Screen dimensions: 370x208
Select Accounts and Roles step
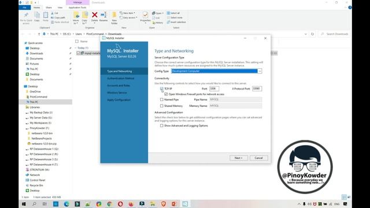tap(119, 86)
